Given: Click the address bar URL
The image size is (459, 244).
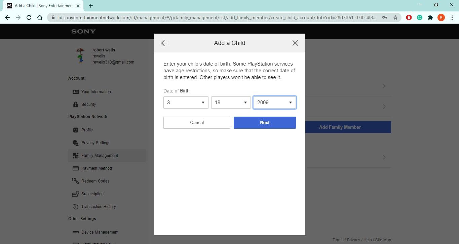Looking at the screenshot, I should coord(218,17).
